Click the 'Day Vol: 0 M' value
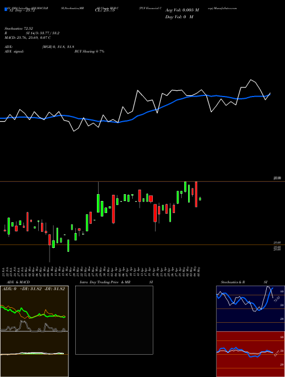The image size is (285, 377). pyautogui.click(x=179, y=17)
